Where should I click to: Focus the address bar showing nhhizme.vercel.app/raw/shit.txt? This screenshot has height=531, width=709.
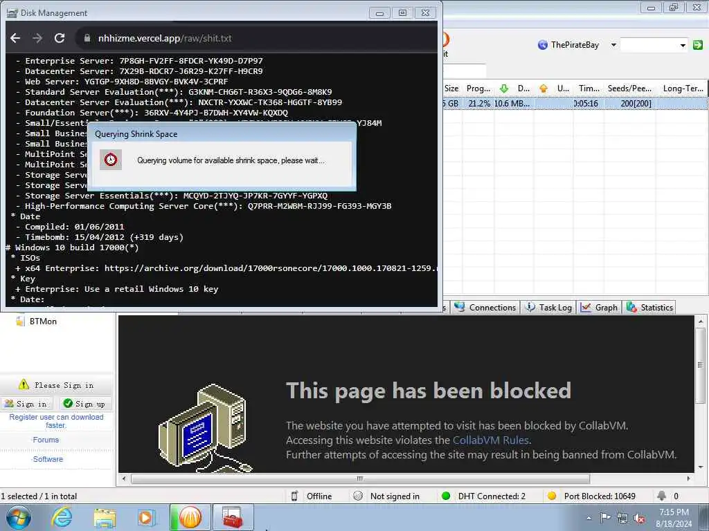click(x=255, y=39)
